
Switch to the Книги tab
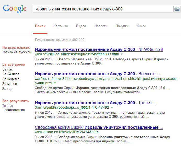coord(141,26)
